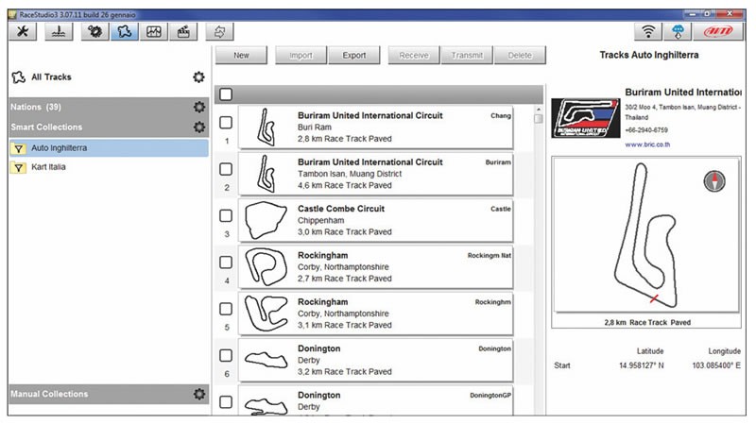This screenshot has height=424, width=756.
Task: Open All Tracks gear settings
Action: pyautogui.click(x=198, y=77)
